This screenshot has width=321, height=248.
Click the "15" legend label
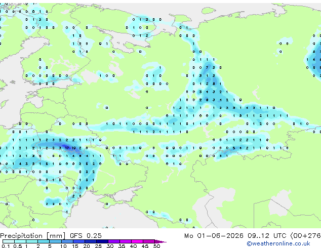click(75, 246)
